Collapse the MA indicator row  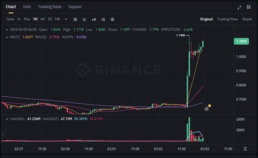[x=7, y=37]
